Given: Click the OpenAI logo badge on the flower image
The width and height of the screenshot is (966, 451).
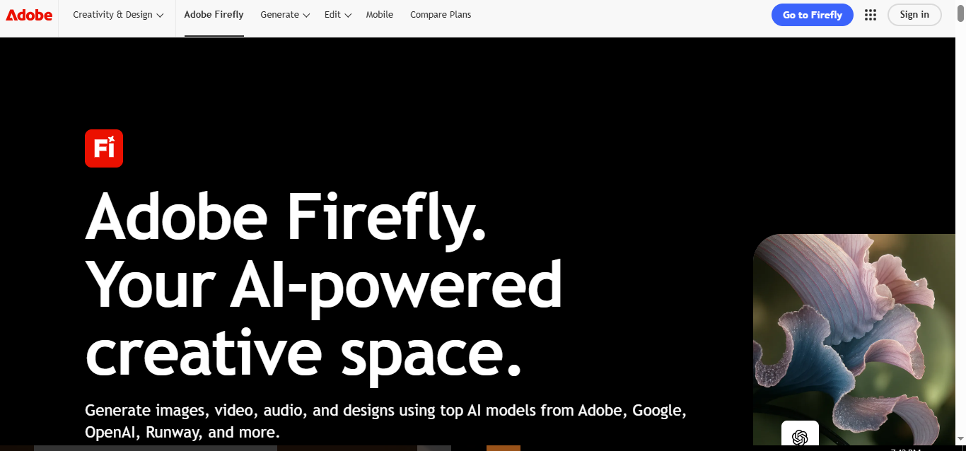Looking at the screenshot, I should pyautogui.click(x=800, y=436).
